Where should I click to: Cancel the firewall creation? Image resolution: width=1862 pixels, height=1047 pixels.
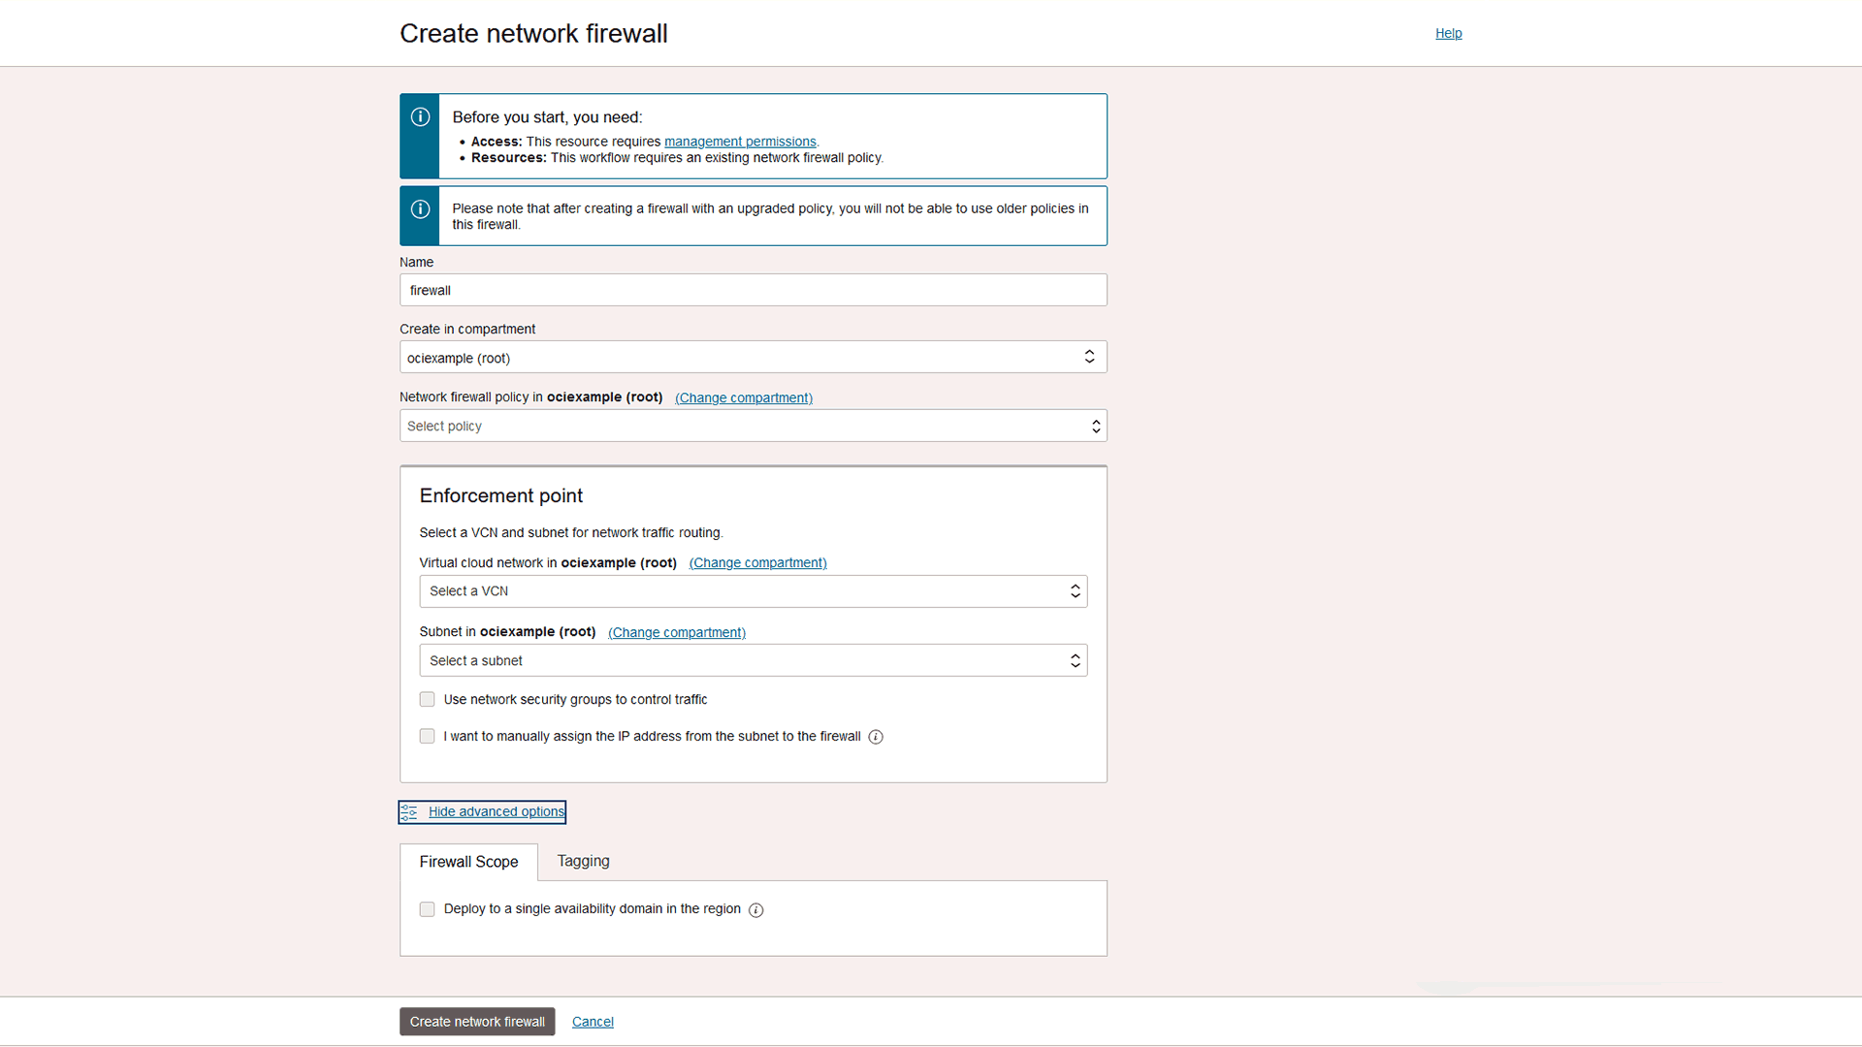coord(592,1021)
